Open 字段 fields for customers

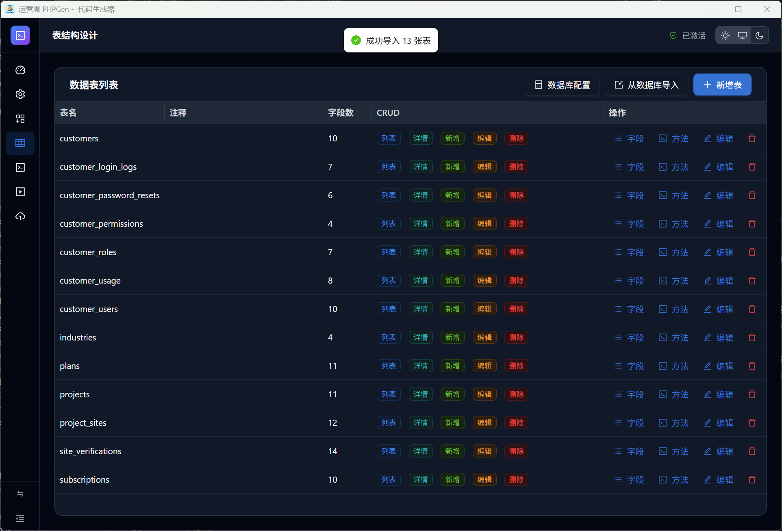click(629, 139)
